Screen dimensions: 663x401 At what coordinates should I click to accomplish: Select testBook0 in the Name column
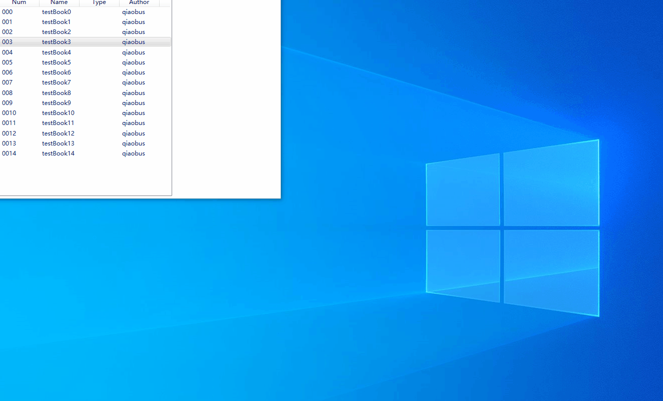tap(57, 11)
